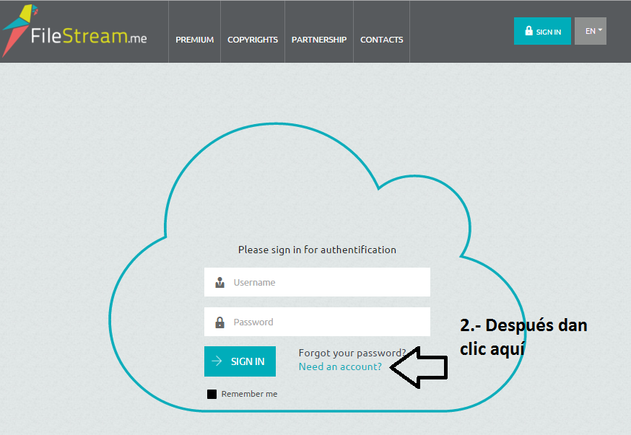Open the PARTNERSHIP section

pyautogui.click(x=318, y=40)
